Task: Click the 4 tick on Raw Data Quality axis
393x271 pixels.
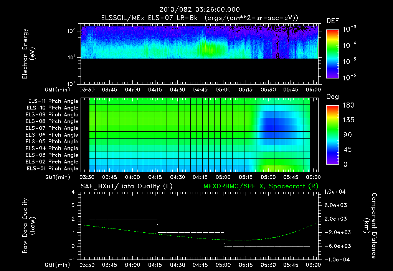Action: 73,192
